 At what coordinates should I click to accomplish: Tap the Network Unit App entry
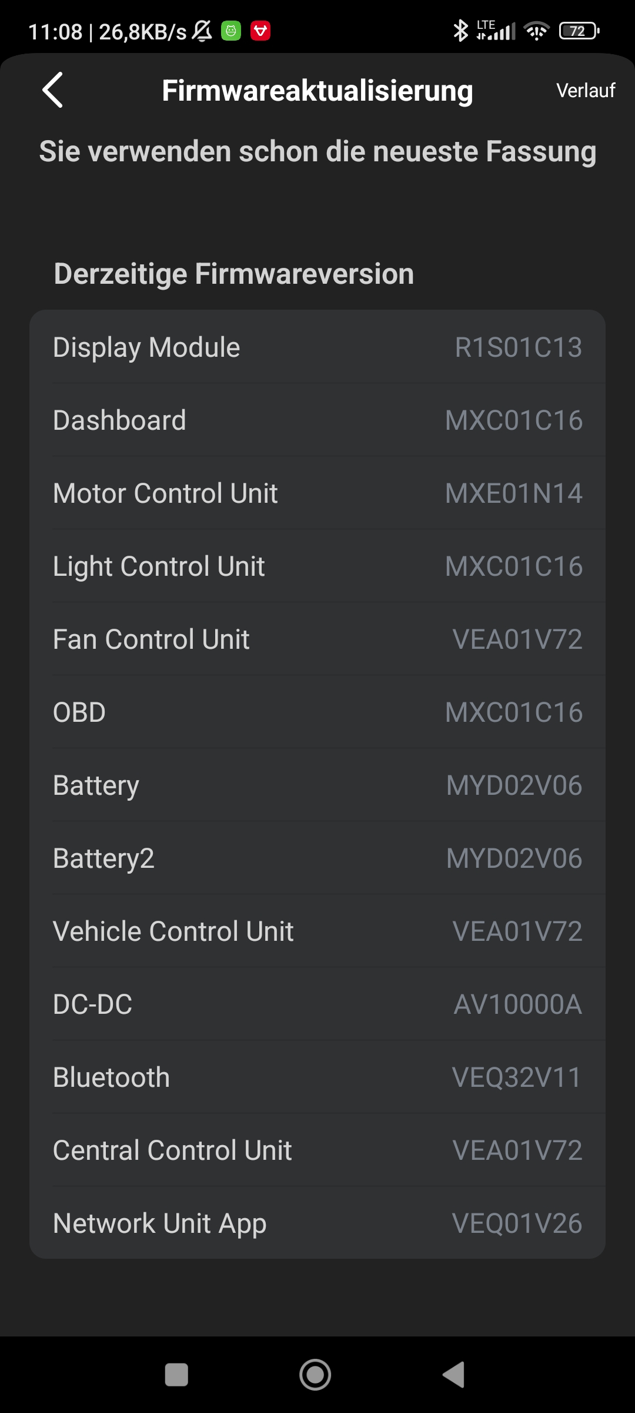[317, 1223]
